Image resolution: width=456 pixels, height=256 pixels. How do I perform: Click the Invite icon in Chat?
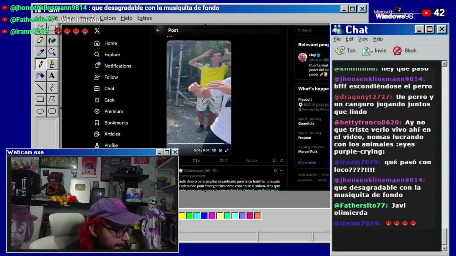(366, 51)
